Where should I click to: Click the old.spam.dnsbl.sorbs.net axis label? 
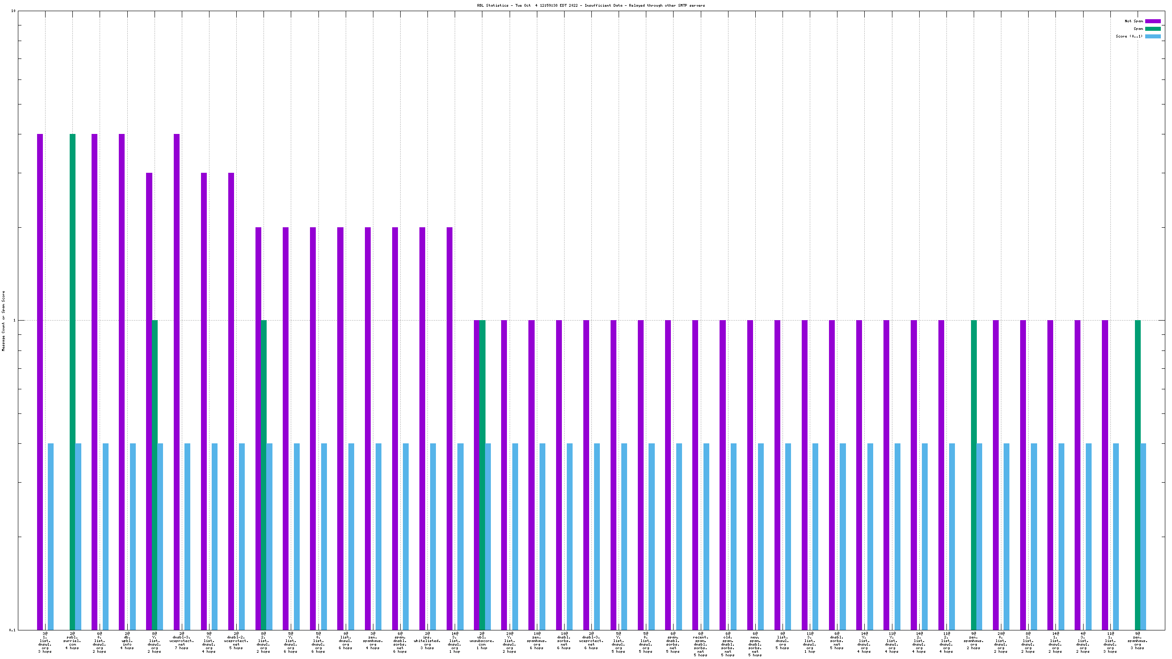[728, 644]
